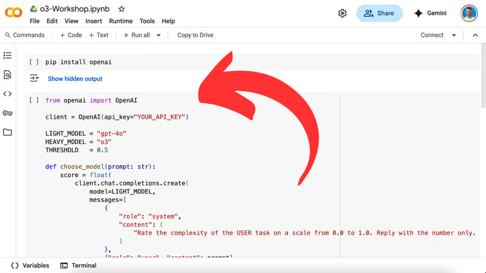Click the vertical scrollbar on the right
486x273 pixels.
click(x=483, y=75)
